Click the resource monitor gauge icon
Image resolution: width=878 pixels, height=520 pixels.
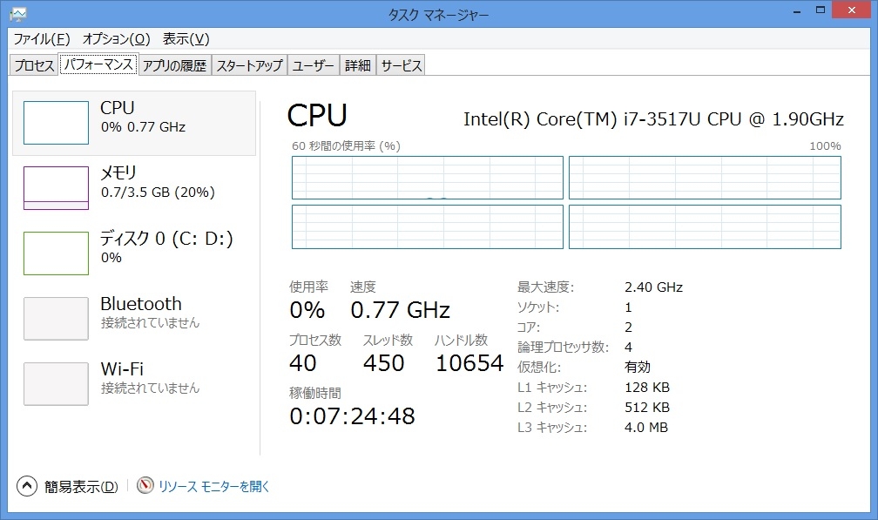pyautogui.click(x=145, y=486)
